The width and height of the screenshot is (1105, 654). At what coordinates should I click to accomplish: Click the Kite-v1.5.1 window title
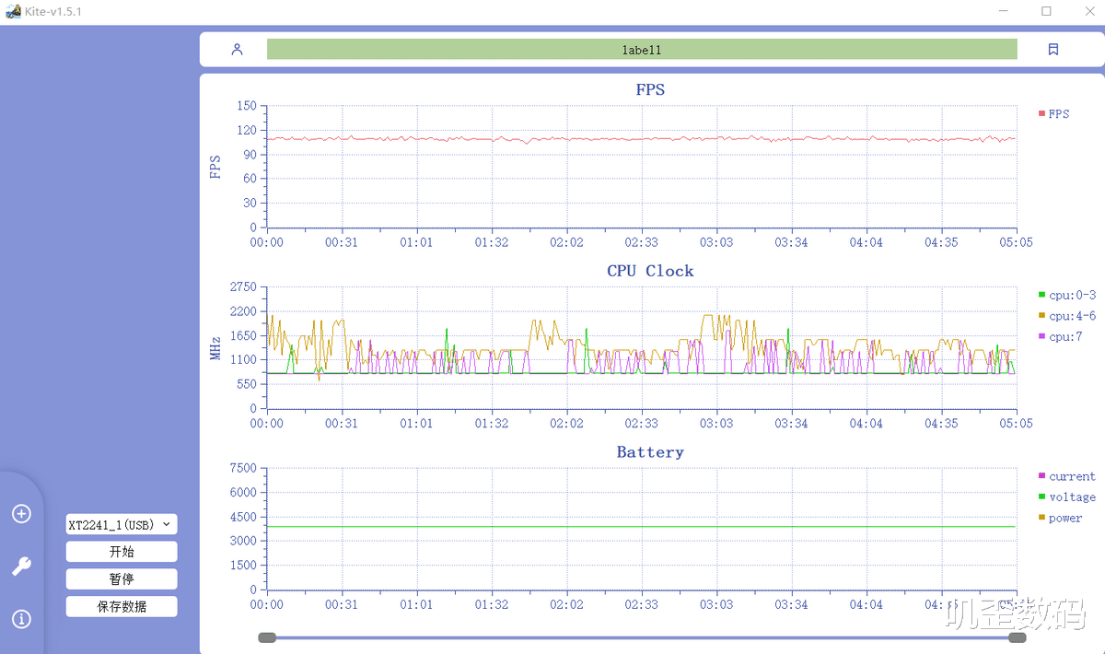point(53,11)
